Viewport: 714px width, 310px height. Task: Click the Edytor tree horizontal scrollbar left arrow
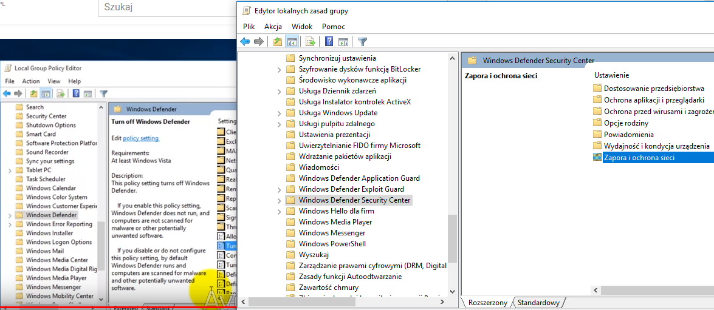244,302
